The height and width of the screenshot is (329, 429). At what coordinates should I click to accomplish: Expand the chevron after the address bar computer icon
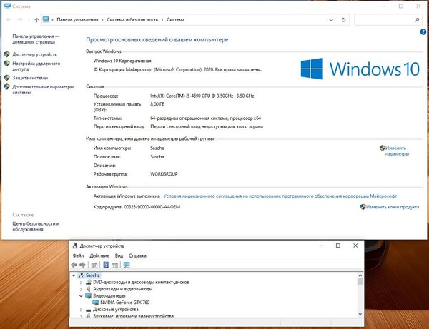point(52,20)
